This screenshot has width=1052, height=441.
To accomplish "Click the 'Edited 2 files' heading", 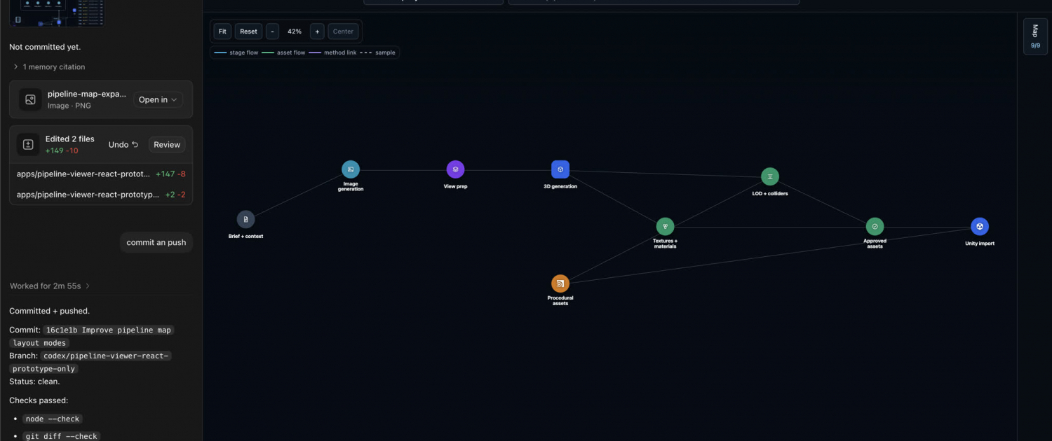I will (x=70, y=139).
